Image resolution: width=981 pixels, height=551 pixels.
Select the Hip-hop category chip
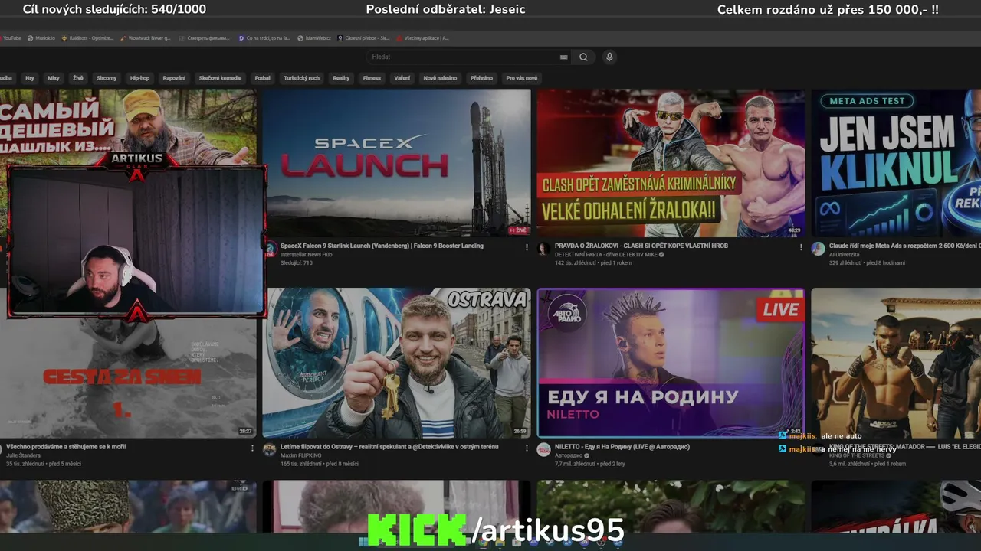(139, 78)
